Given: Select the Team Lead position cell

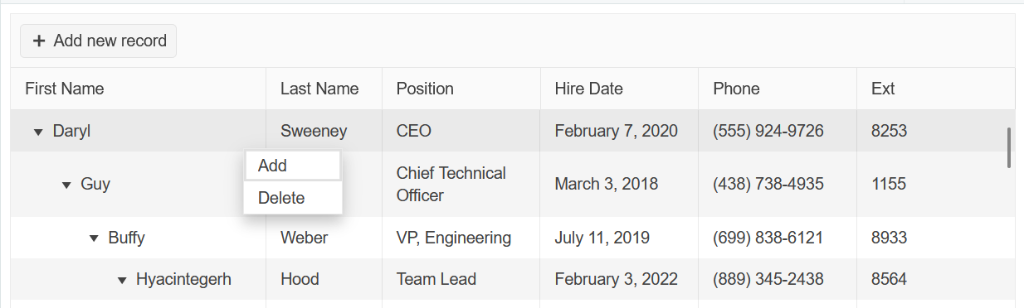Looking at the screenshot, I should click(461, 279).
